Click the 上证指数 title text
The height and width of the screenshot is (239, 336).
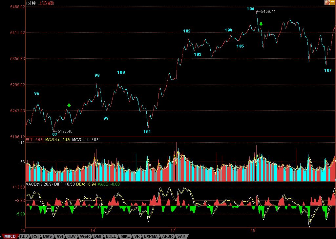coord(46,3)
